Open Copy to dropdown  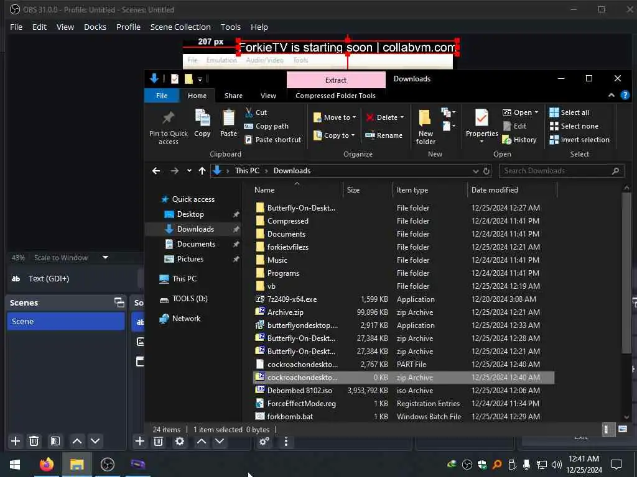point(334,135)
